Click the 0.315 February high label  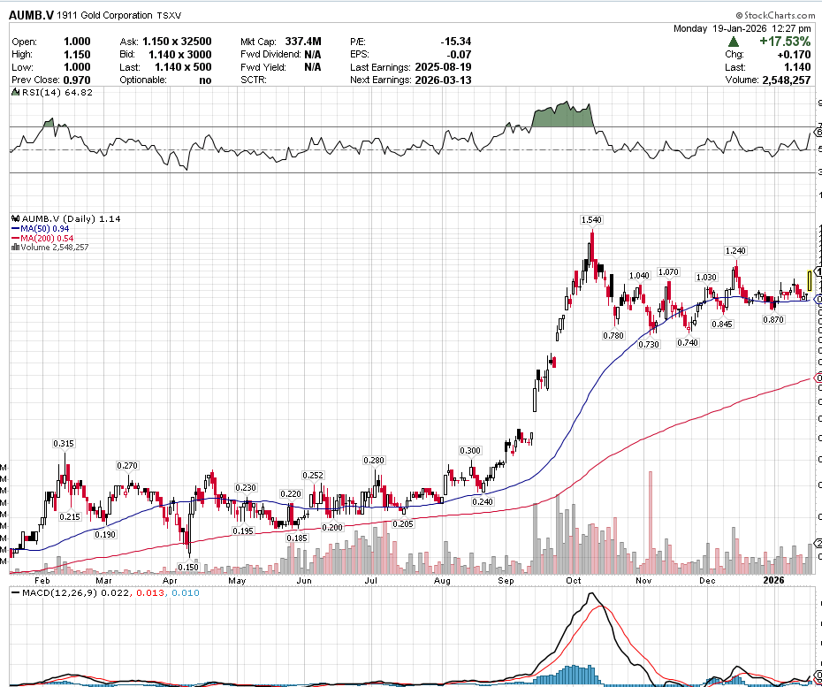64,443
